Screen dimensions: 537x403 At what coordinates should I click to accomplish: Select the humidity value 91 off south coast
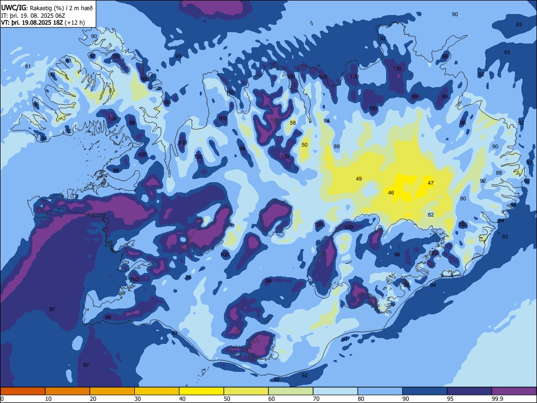coord(345,339)
